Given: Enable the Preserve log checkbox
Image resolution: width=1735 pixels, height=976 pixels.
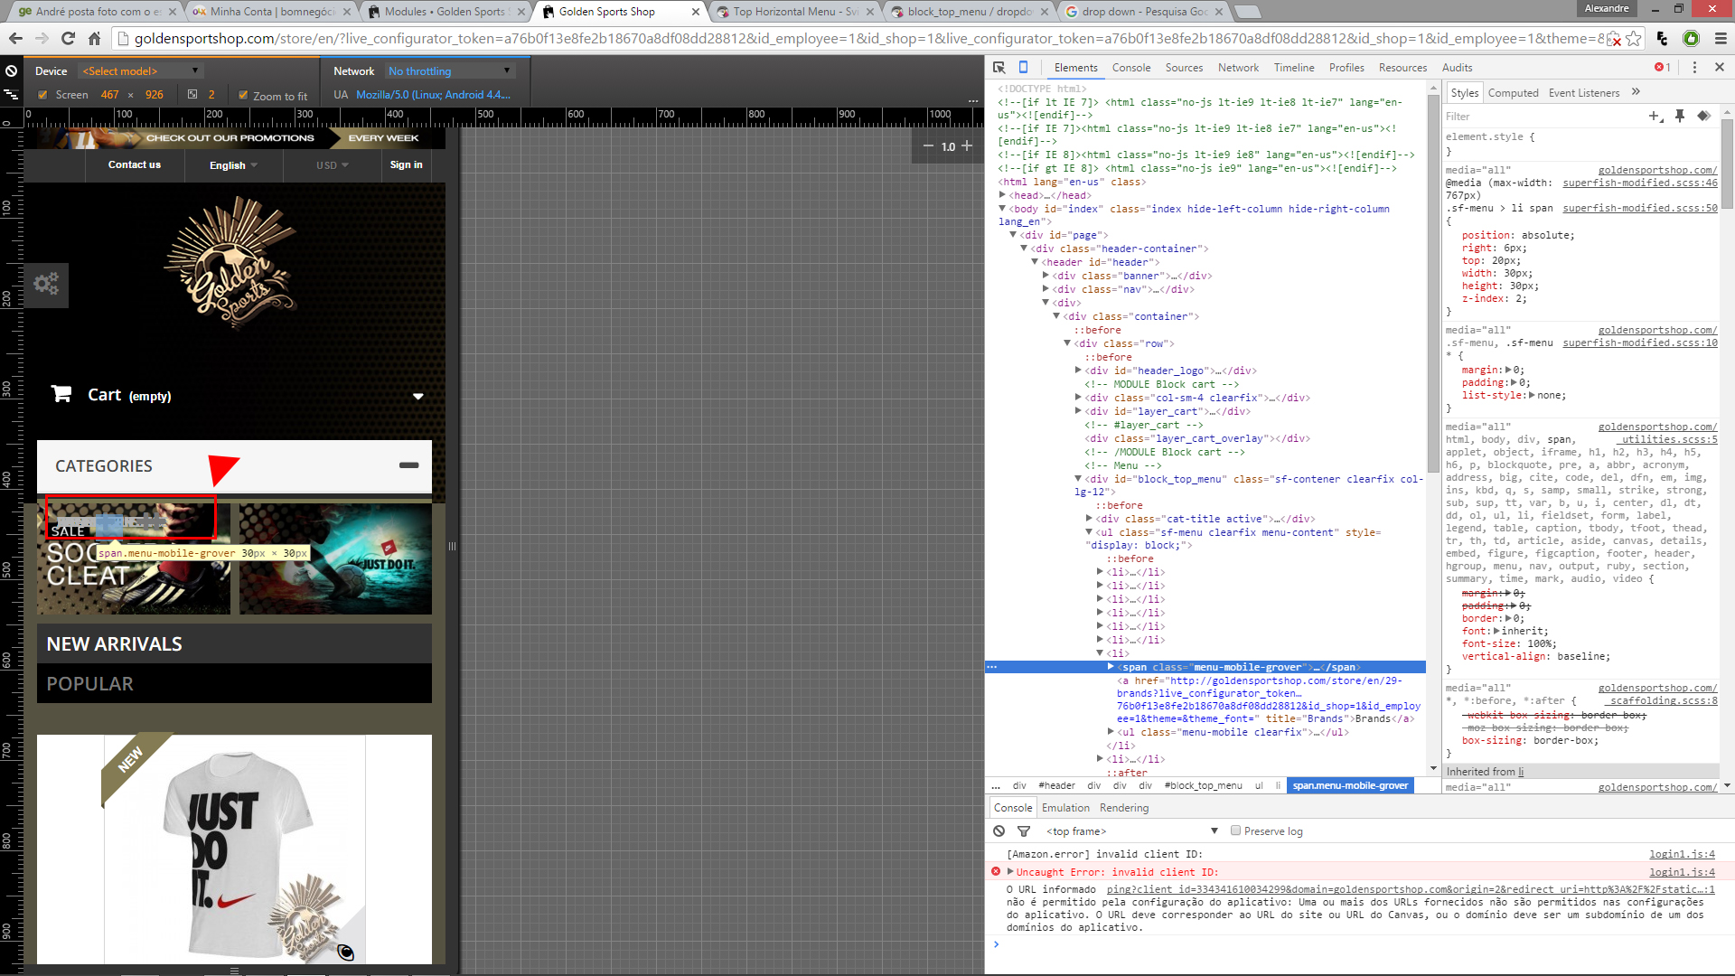Looking at the screenshot, I should pos(1235,831).
